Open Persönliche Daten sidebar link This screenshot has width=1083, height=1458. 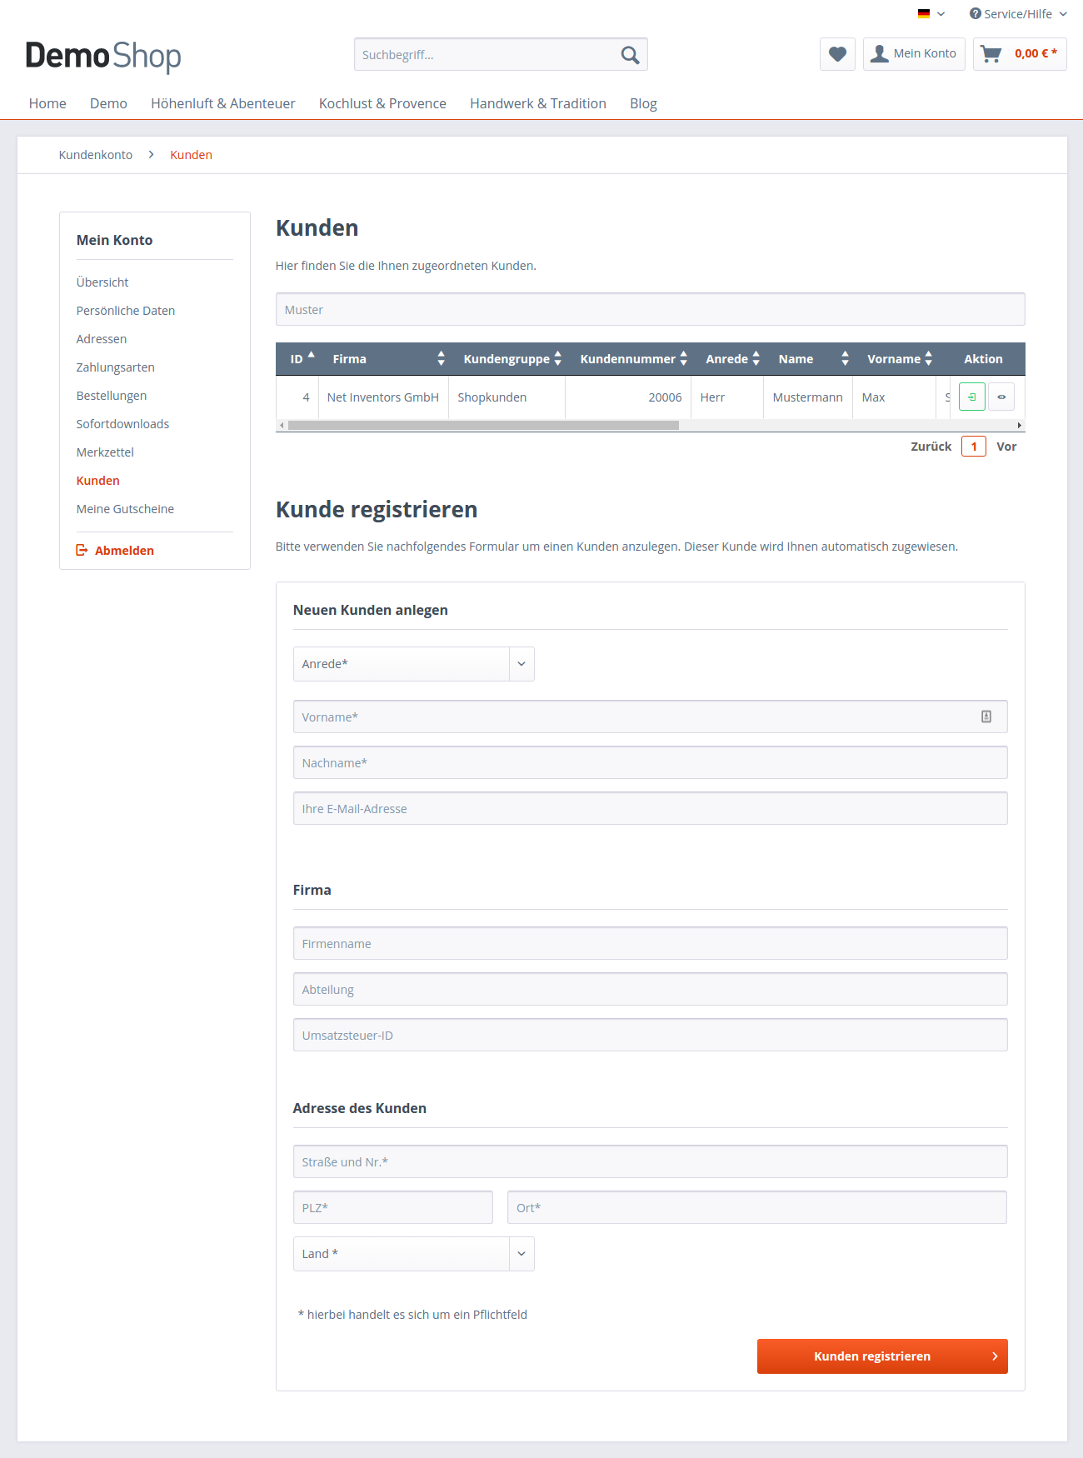click(126, 311)
